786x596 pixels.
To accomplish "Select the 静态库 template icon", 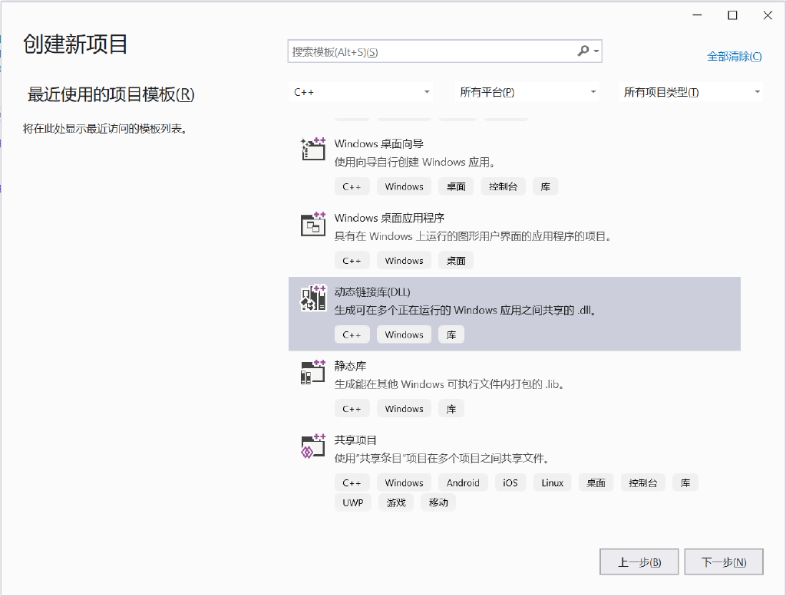I will 312,372.
